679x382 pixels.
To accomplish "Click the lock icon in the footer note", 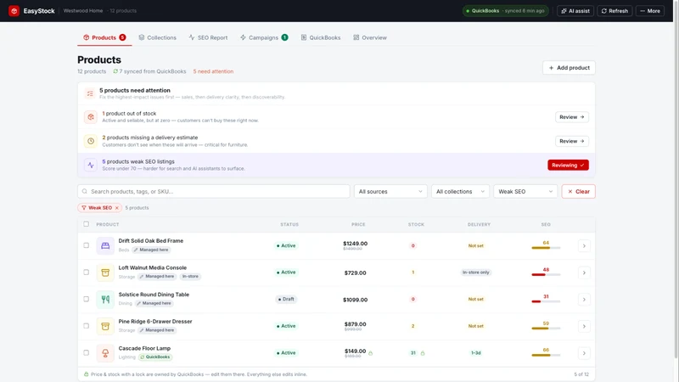I will (87, 374).
